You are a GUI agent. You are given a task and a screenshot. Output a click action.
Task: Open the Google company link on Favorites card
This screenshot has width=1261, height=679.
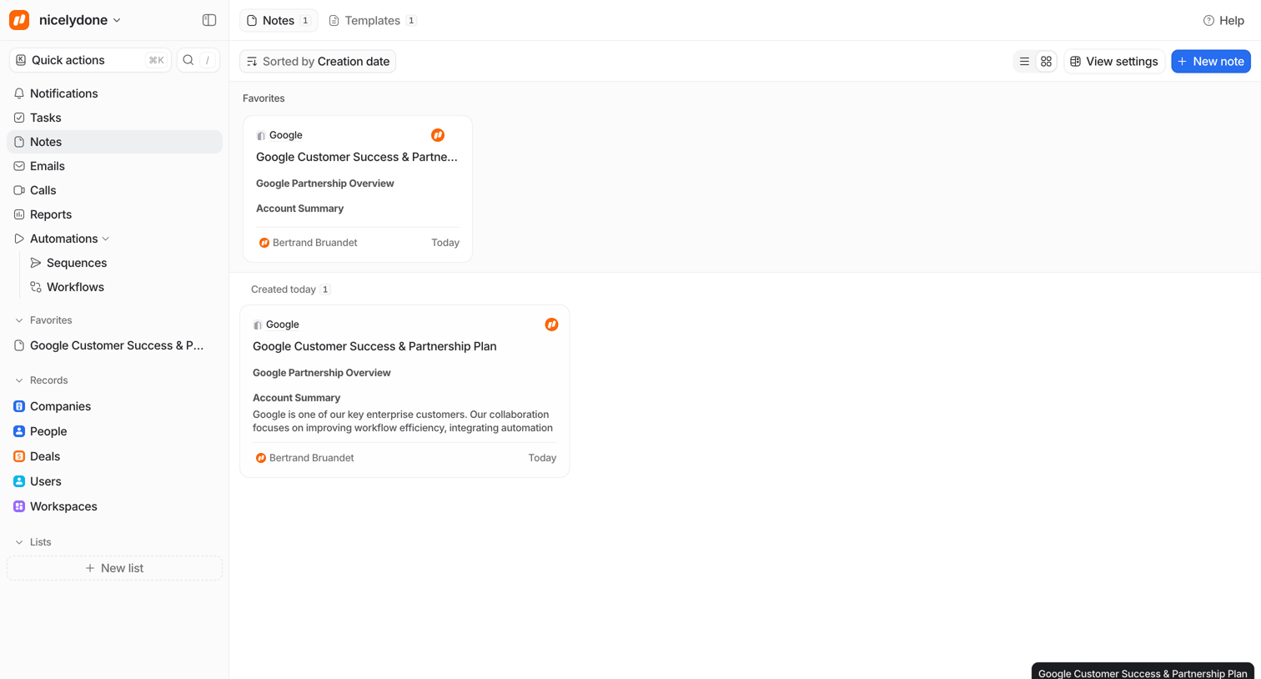click(286, 135)
